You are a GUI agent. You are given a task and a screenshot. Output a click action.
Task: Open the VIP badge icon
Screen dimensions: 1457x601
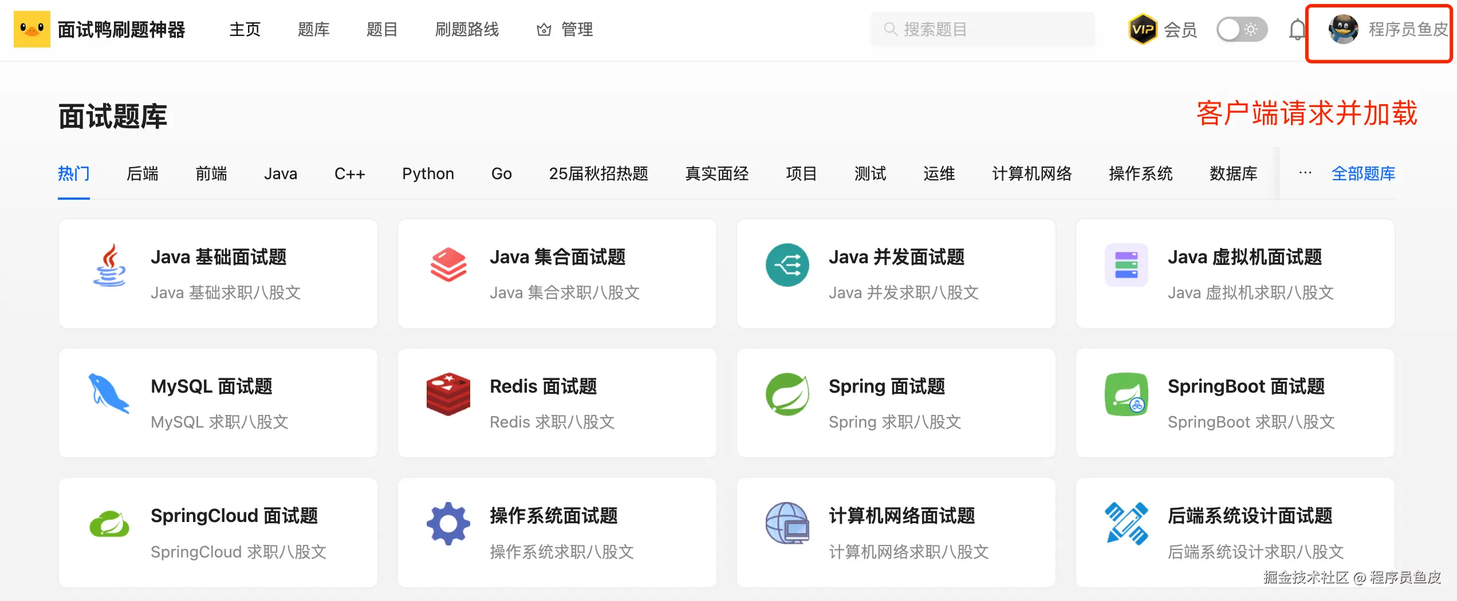pos(1143,29)
